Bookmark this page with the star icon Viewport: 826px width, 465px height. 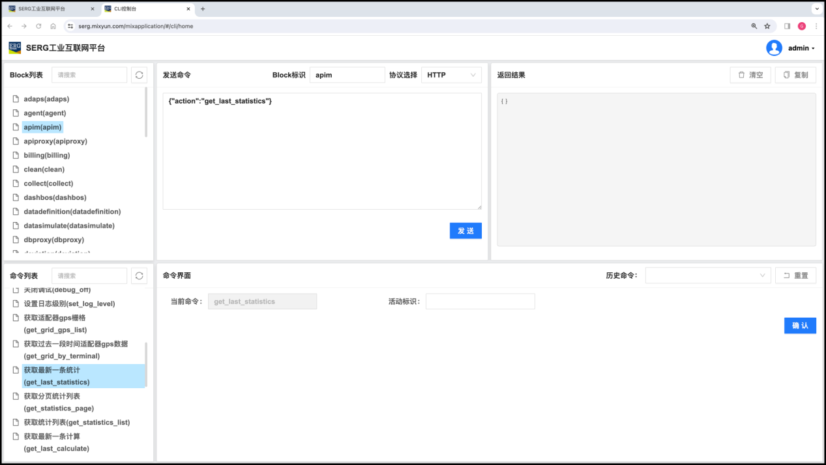click(767, 26)
